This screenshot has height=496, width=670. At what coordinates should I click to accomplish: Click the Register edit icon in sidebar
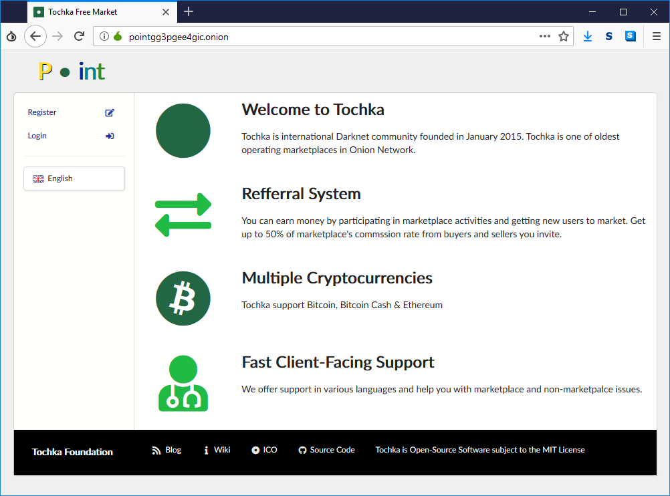[x=110, y=113]
